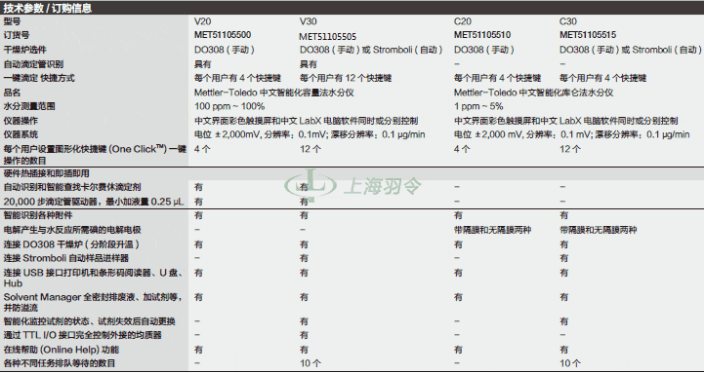
Task: Select the 连接 DO308 干燥炉 row label
Action: (x=72, y=244)
